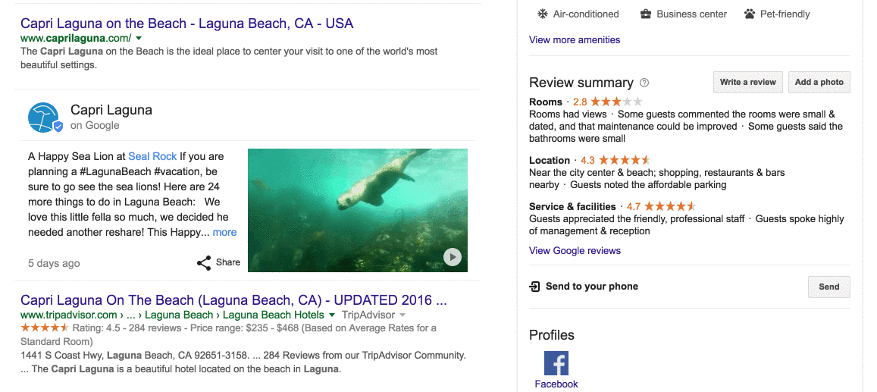The height and width of the screenshot is (392, 877).
Task: Play the sea lion video
Action: pos(453,257)
